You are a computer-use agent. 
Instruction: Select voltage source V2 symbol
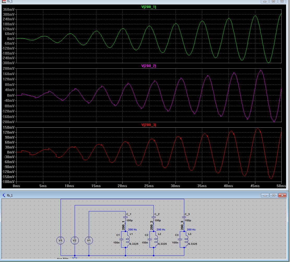click(x=75, y=240)
